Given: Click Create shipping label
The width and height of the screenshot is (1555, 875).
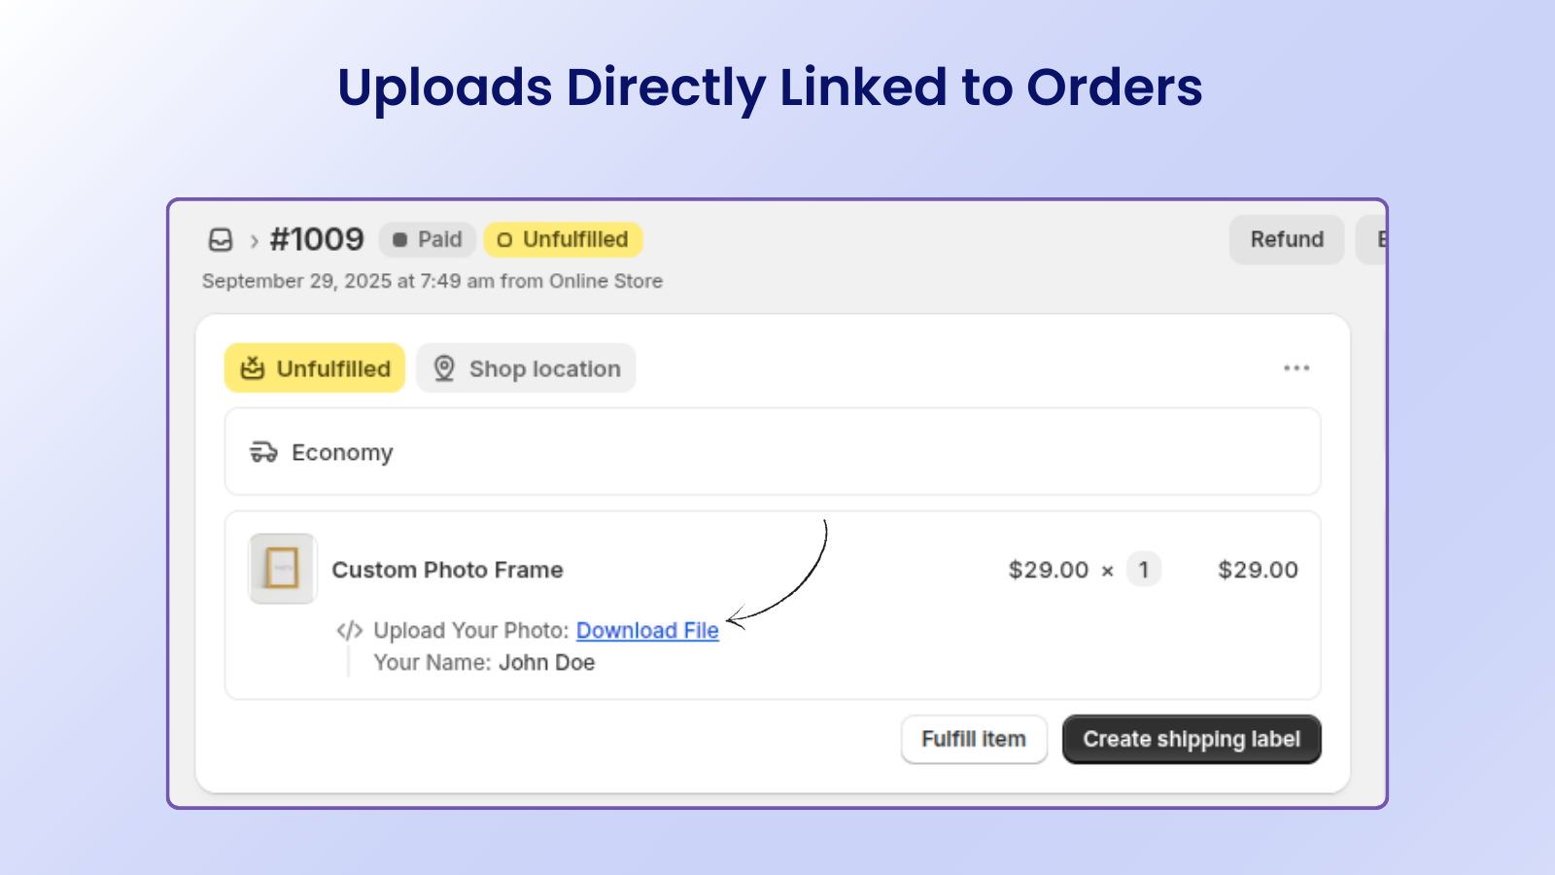Looking at the screenshot, I should (1191, 739).
